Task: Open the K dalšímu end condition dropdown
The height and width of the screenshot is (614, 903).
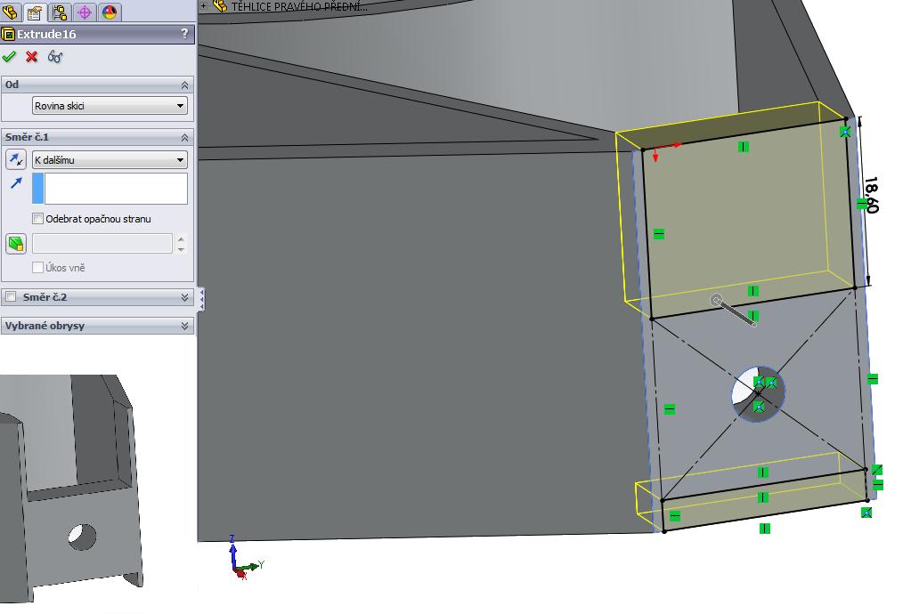Action: click(110, 160)
